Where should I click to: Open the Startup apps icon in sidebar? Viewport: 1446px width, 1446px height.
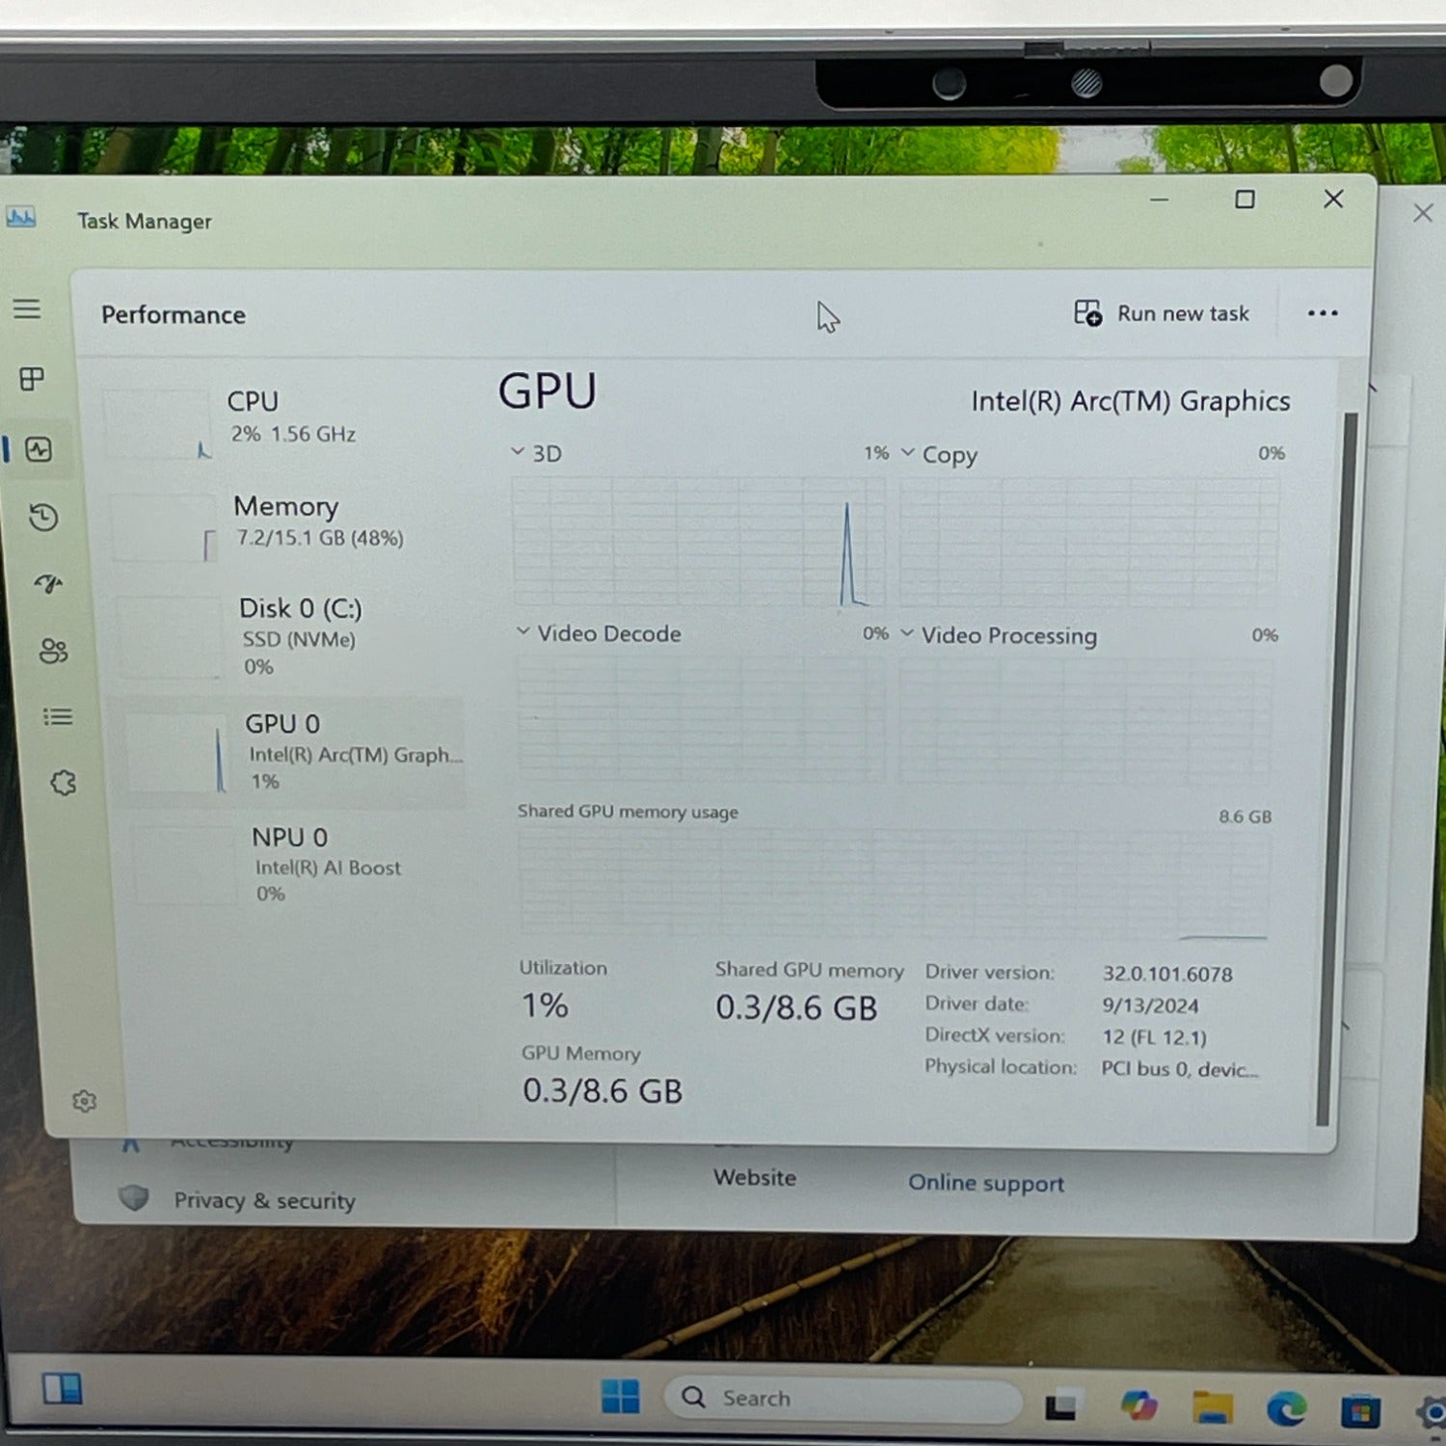pos(48,584)
